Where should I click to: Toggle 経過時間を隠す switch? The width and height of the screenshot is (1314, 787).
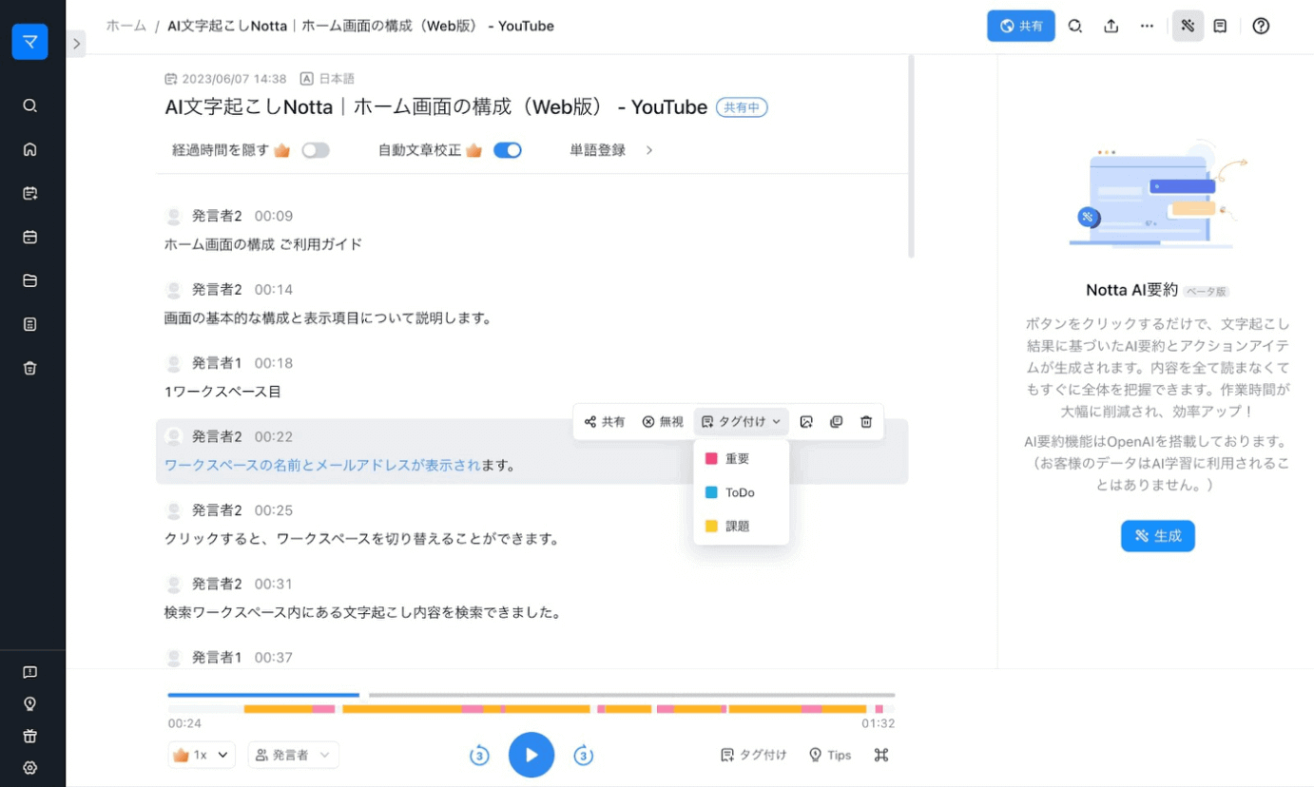316,150
